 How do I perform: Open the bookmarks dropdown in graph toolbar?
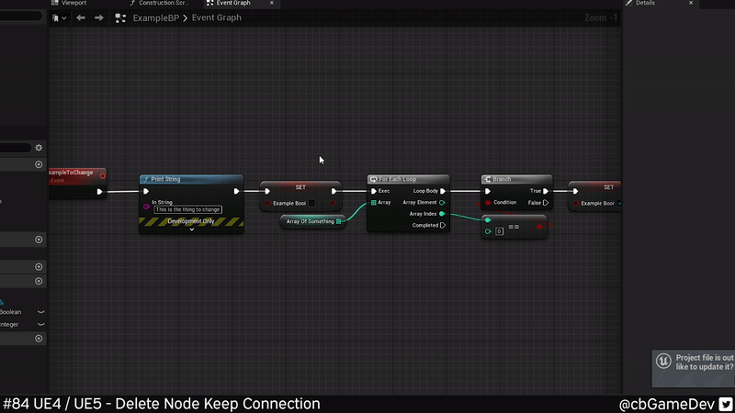click(62, 17)
